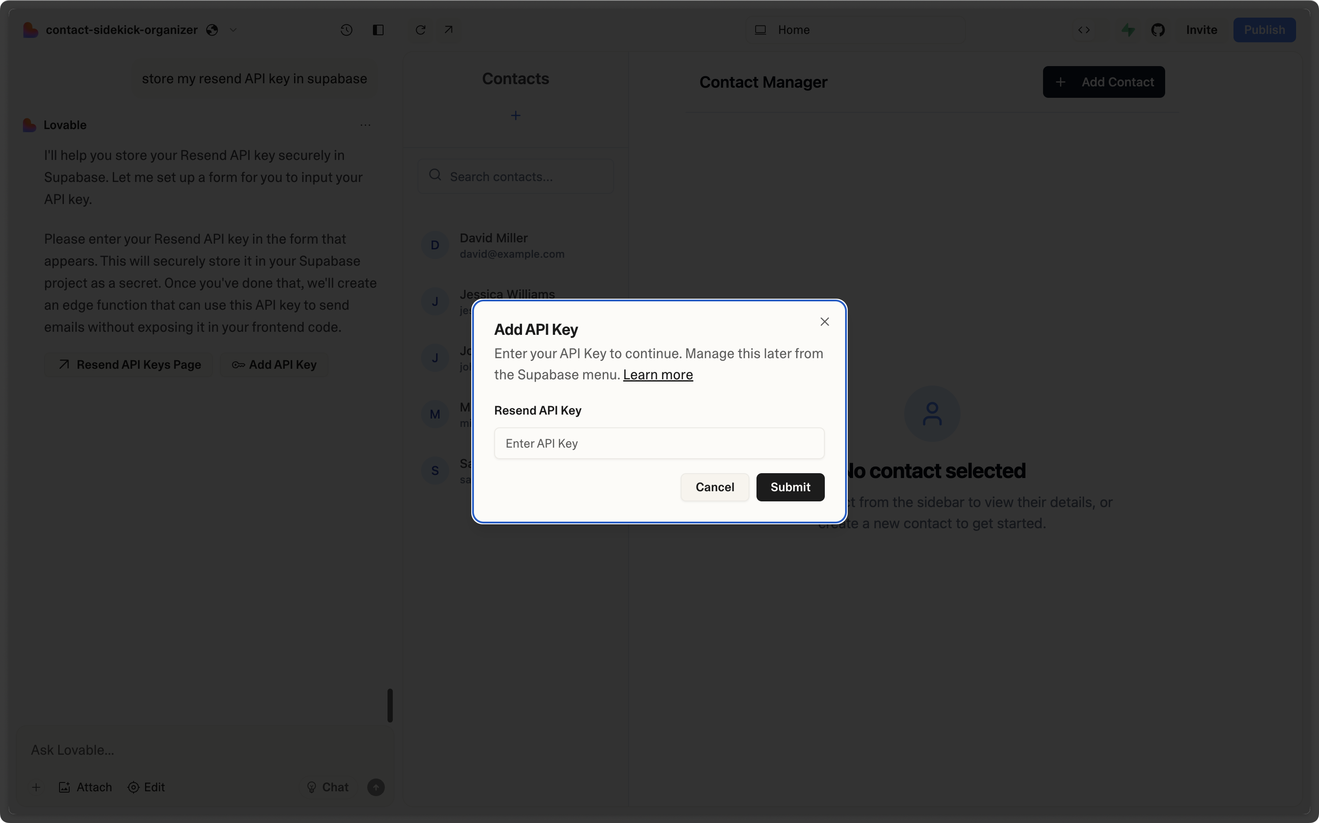Click the Lovable logo in header
The width and height of the screenshot is (1319, 823).
click(x=30, y=30)
